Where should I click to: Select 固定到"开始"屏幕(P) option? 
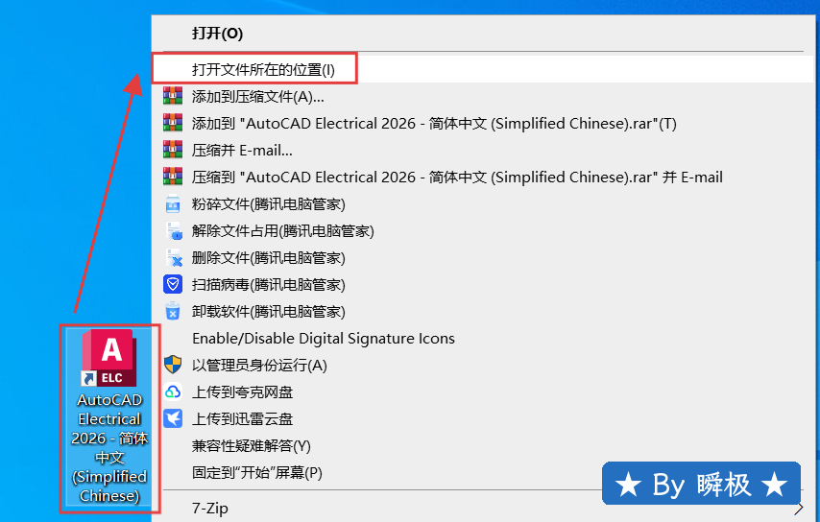[257, 472]
